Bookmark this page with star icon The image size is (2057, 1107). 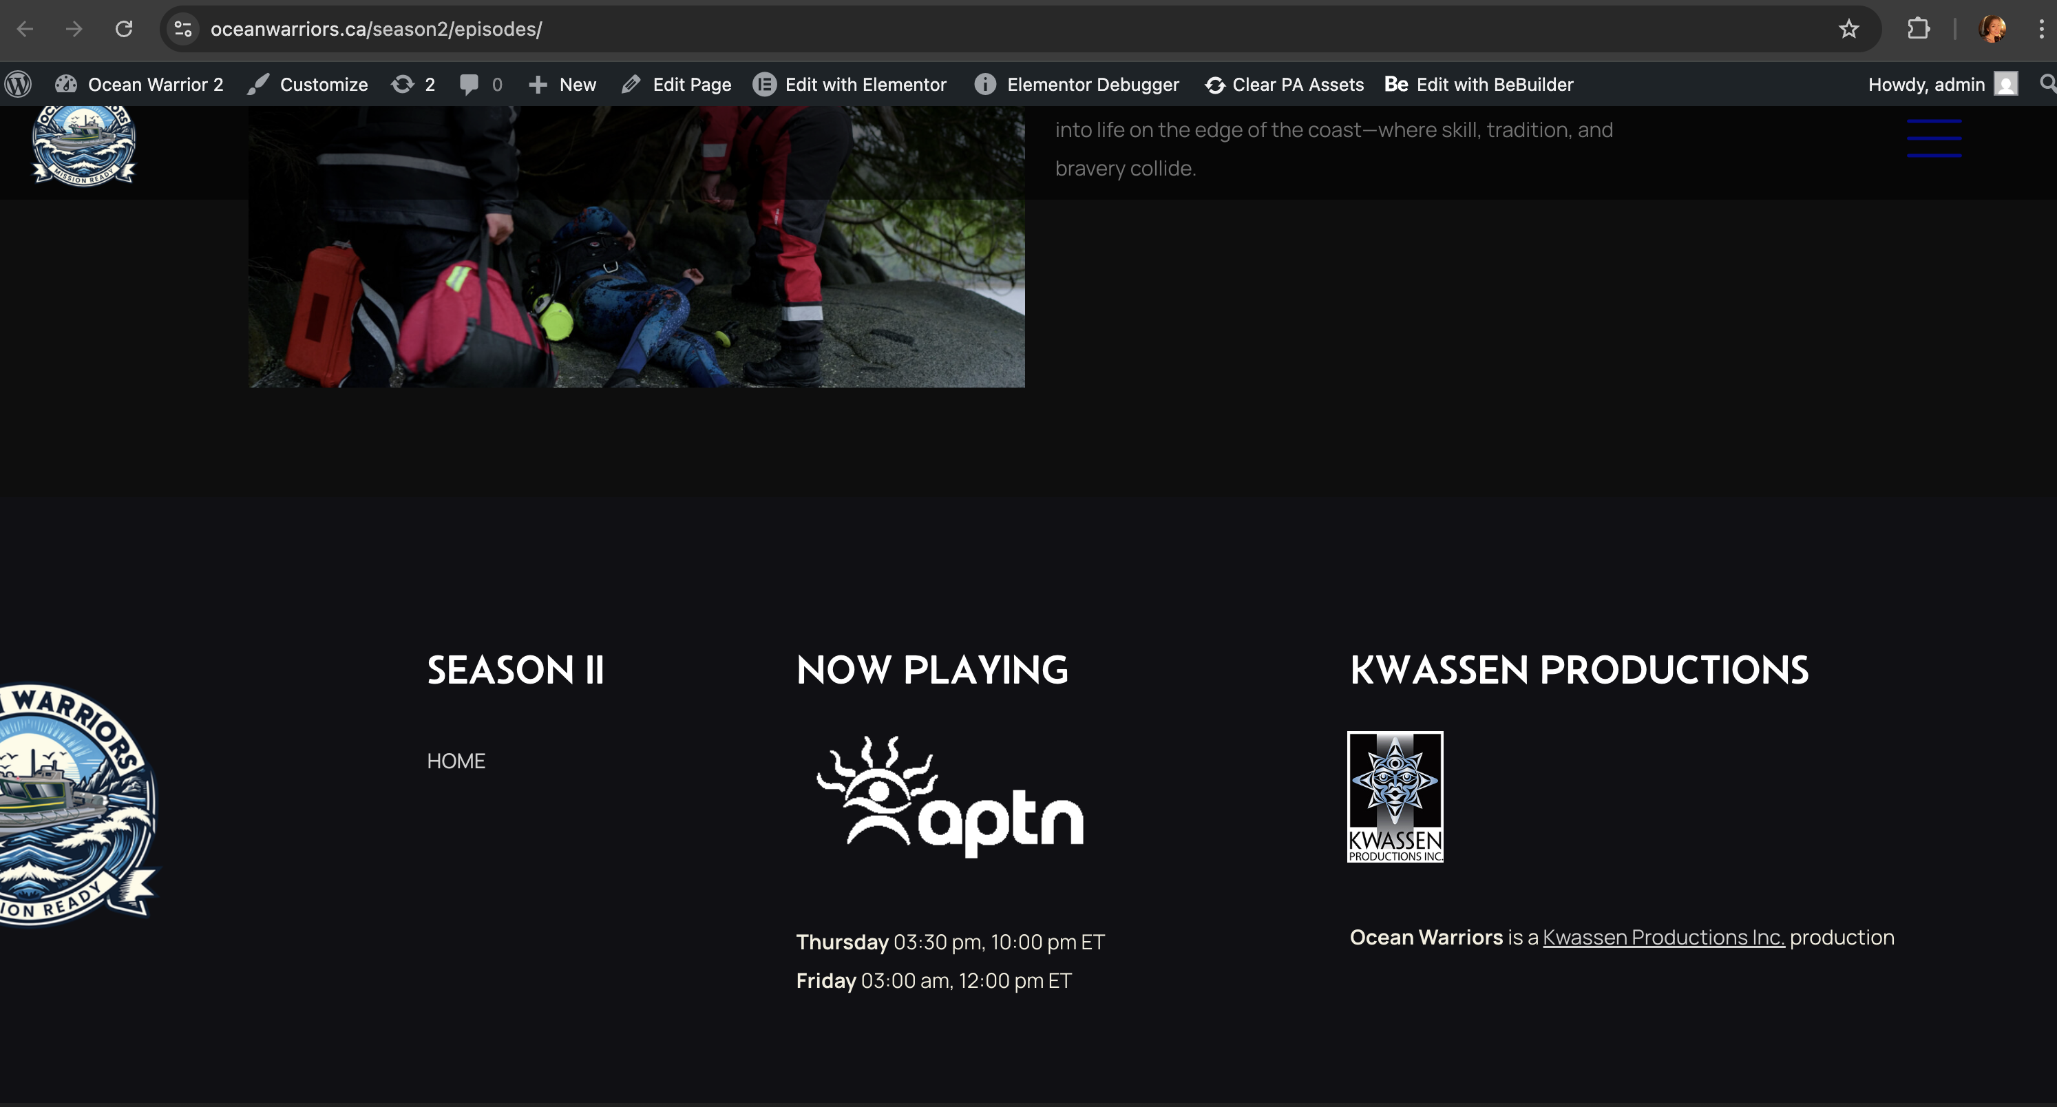pyautogui.click(x=1848, y=30)
